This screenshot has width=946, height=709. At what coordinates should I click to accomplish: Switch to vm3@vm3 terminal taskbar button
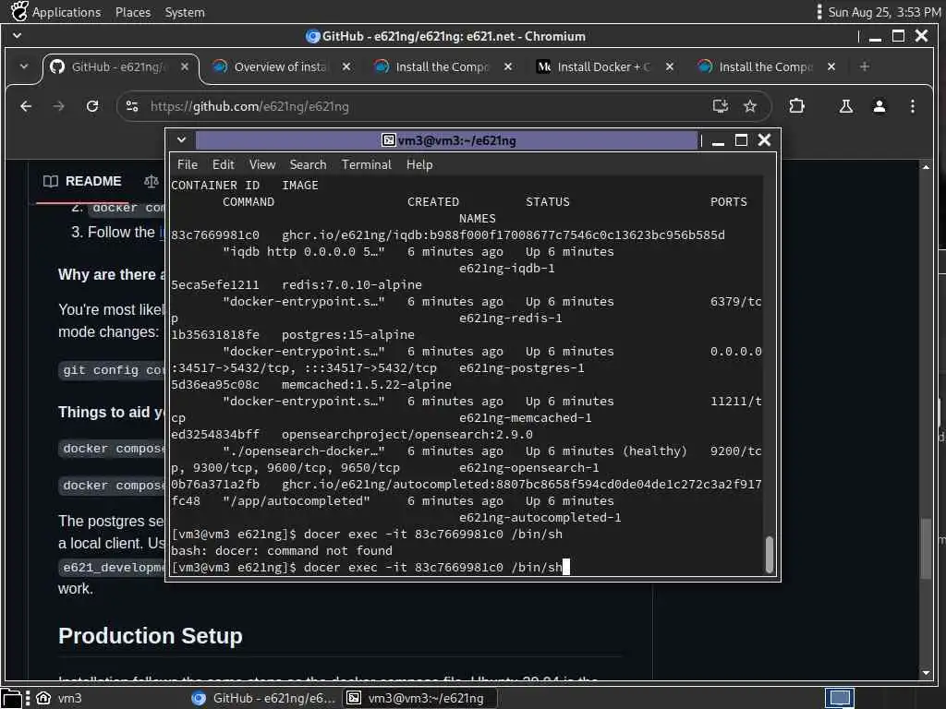coord(420,698)
